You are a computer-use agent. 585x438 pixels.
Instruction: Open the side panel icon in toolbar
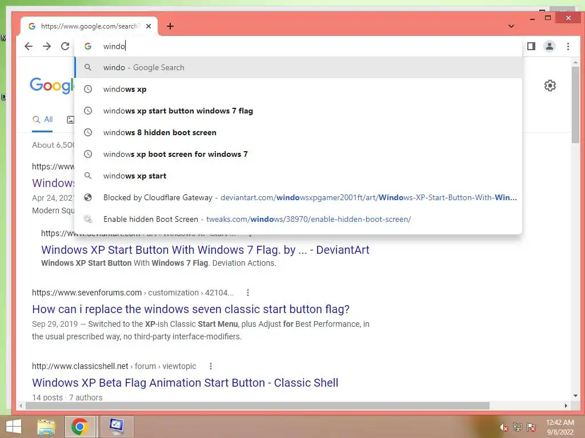coord(531,46)
